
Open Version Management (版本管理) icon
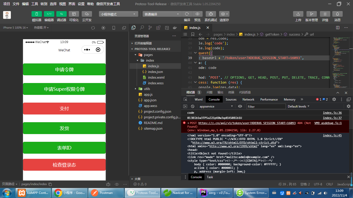[312, 14]
